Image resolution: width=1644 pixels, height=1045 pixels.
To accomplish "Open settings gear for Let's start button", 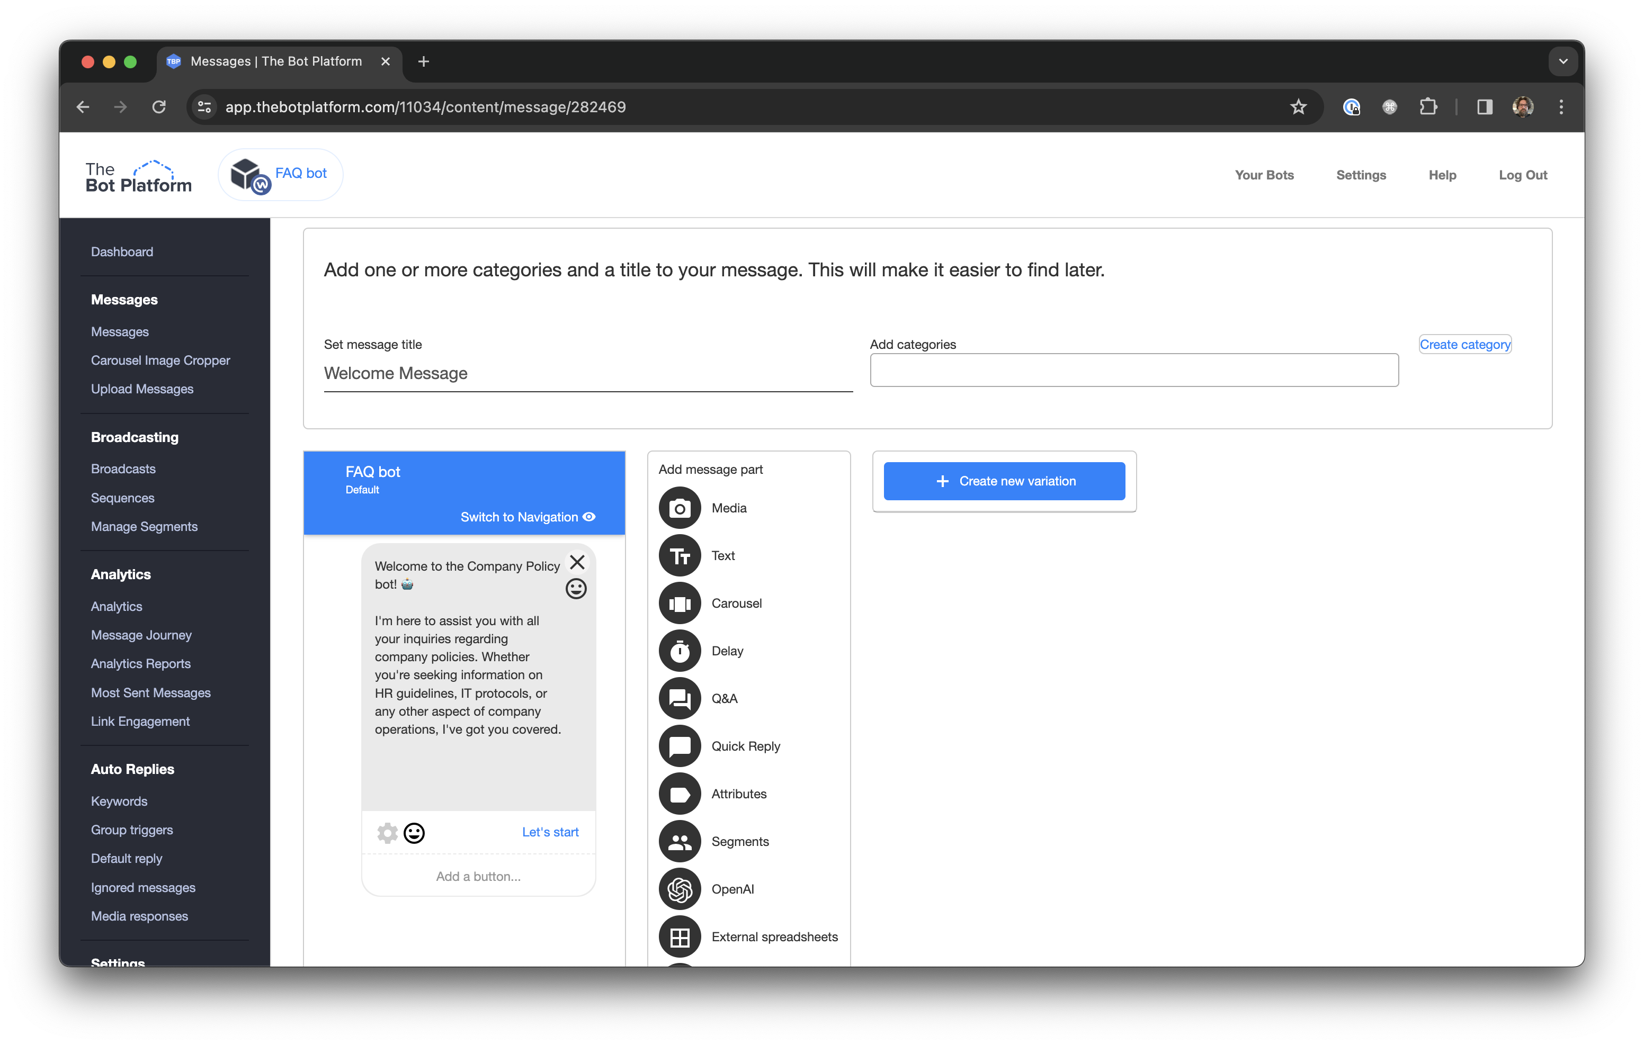I will [387, 833].
